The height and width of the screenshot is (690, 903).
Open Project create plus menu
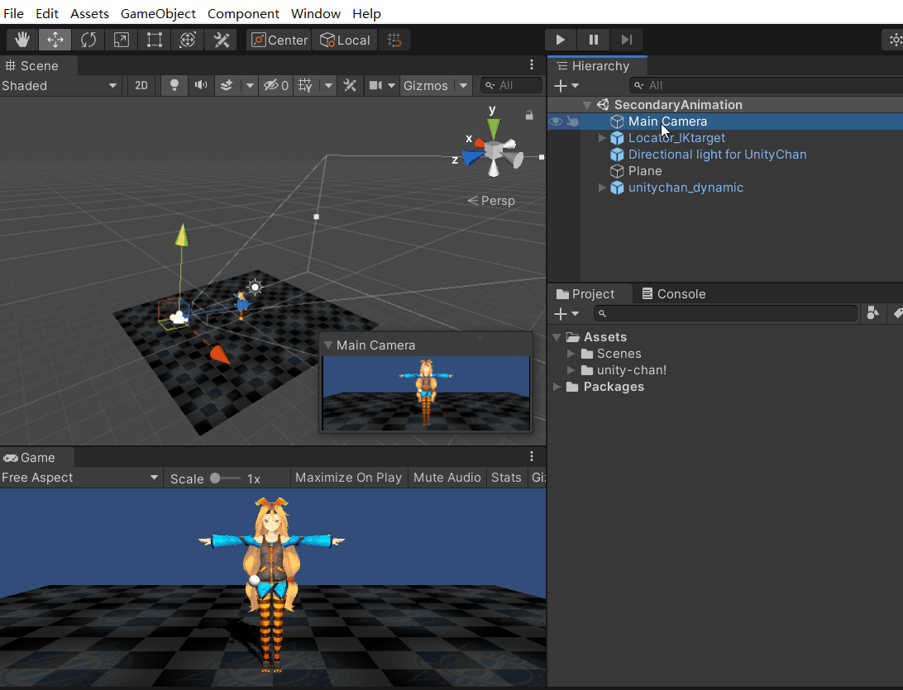click(566, 314)
